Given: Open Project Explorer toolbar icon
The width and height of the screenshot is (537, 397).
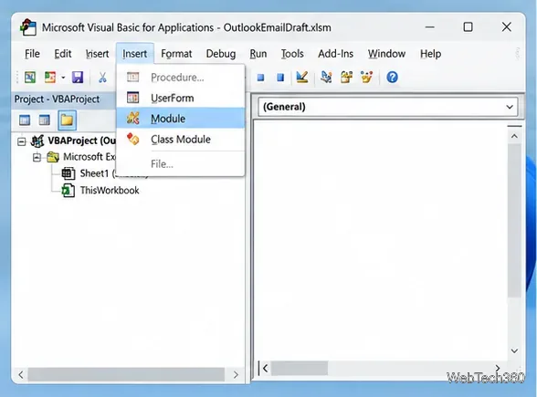Looking at the screenshot, I should (x=326, y=78).
